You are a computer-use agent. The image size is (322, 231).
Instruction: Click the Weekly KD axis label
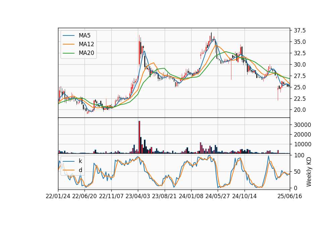click(309, 172)
